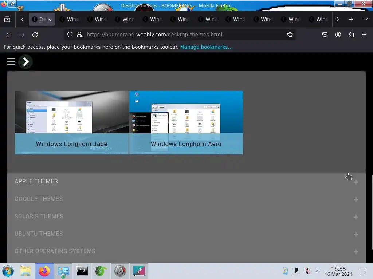373x279 pixels.
Task: Open the Save to Pocket icon
Action: pyautogui.click(x=325, y=35)
